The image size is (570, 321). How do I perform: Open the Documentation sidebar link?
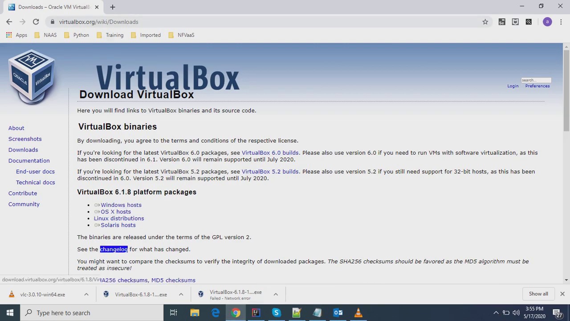tap(29, 160)
